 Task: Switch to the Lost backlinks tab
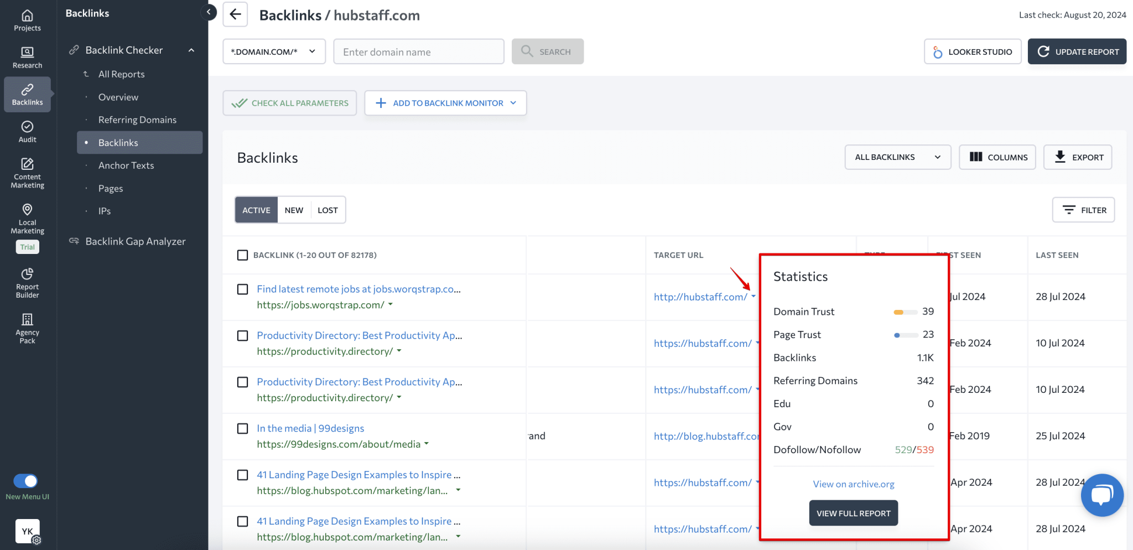(x=328, y=210)
